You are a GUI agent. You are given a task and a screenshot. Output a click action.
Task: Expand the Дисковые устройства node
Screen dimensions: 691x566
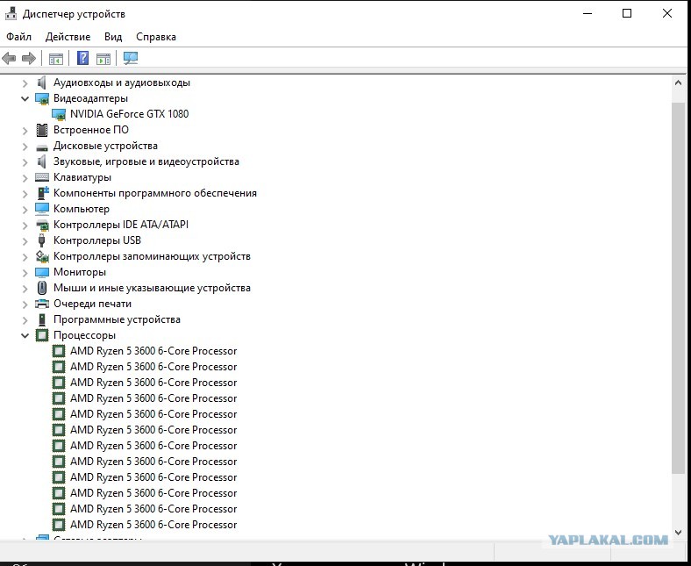pos(25,146)
